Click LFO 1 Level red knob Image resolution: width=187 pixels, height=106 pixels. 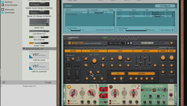pyautogui.click(x=91, y=93)
